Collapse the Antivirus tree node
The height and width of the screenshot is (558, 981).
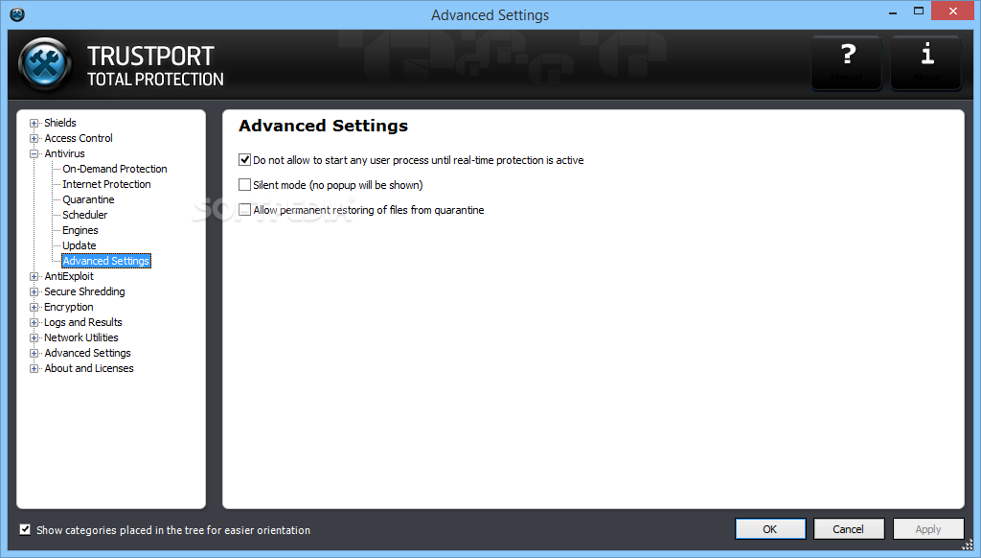click(x=34, y=153)
